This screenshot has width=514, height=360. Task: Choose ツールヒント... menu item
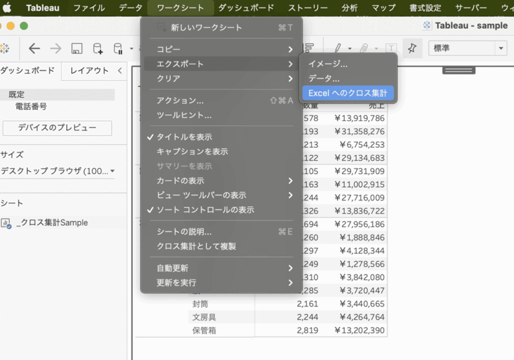pyautogui.click(x=221, y=115)
